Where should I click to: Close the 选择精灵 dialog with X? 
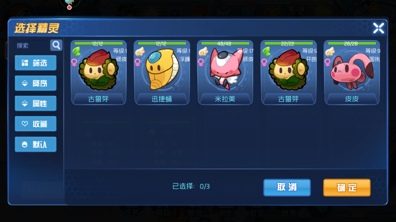point(378,28)
